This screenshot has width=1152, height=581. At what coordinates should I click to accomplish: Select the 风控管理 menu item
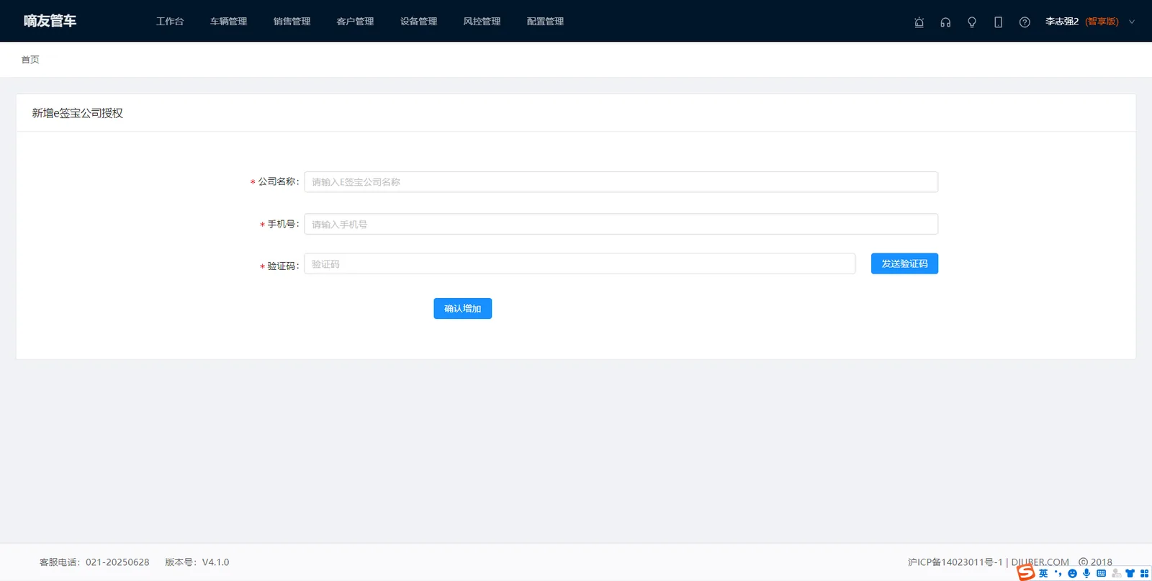coord(482,22)
